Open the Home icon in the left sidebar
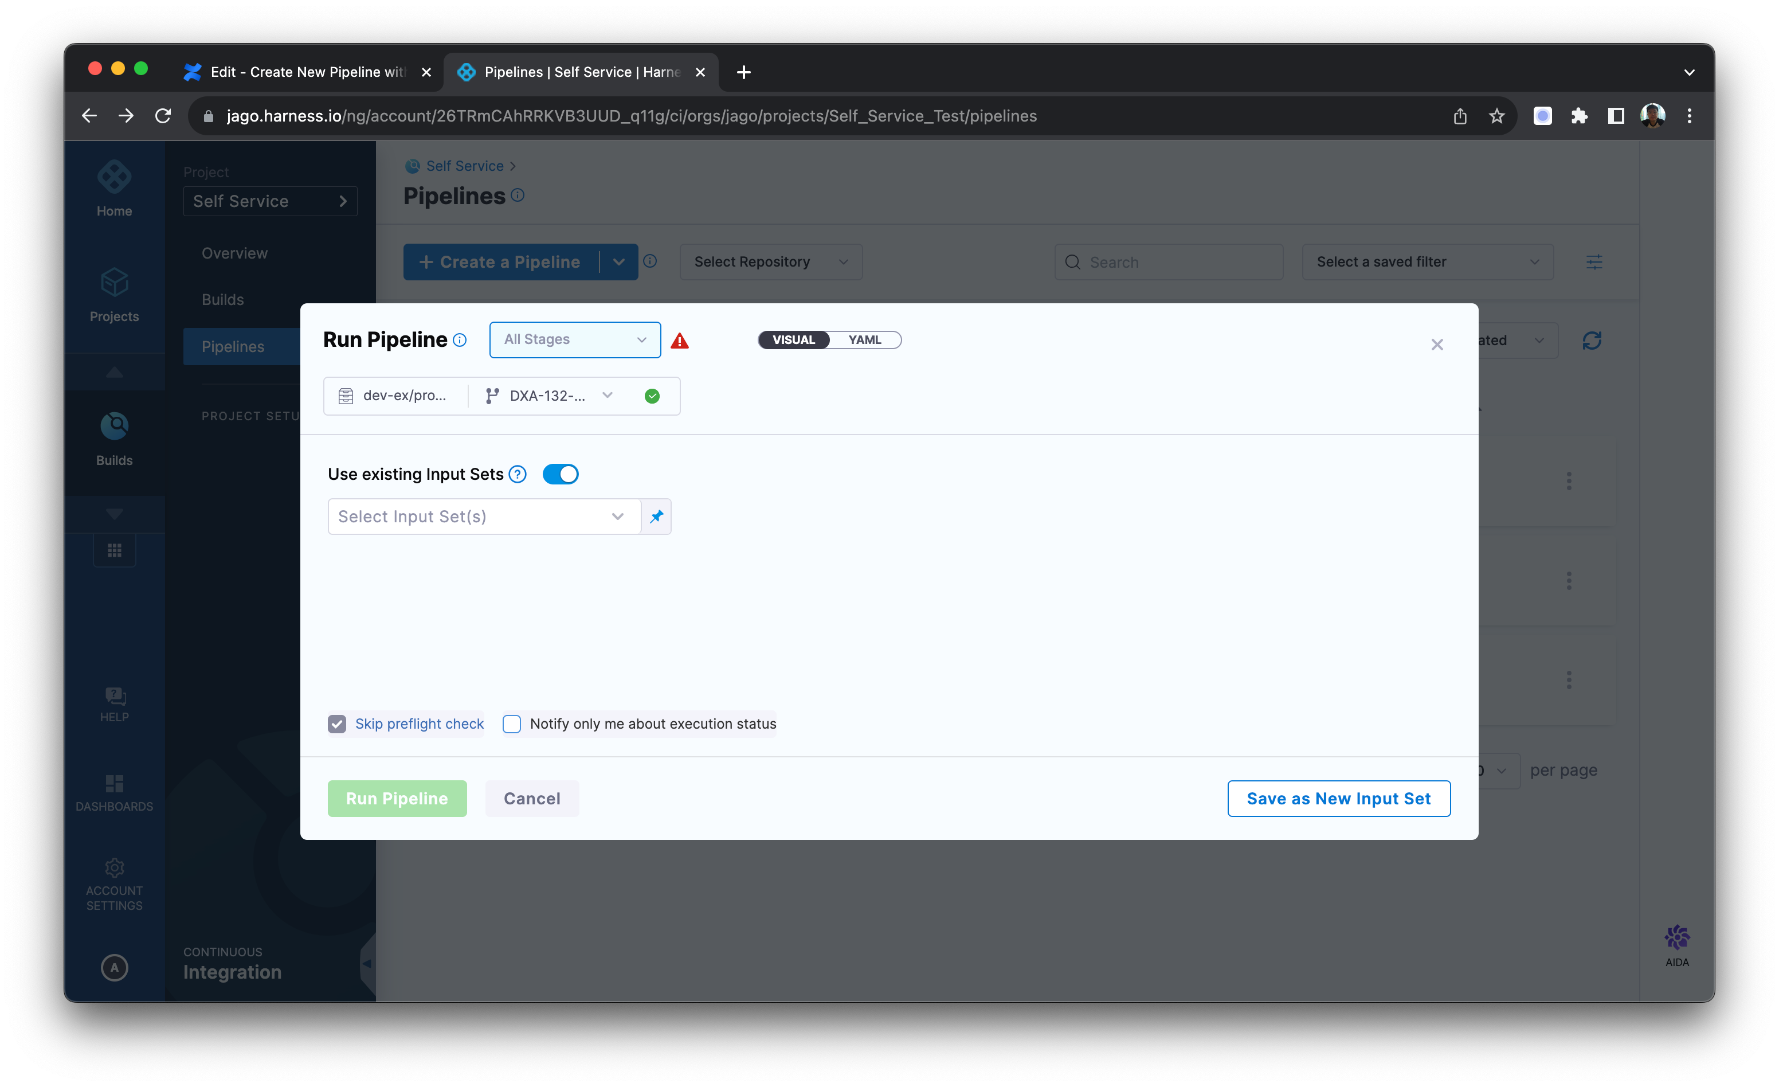The width and height of the screenshot is (1779, 1087). [114, 189]
